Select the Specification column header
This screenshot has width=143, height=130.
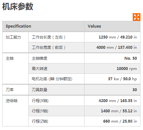[43, 26]
